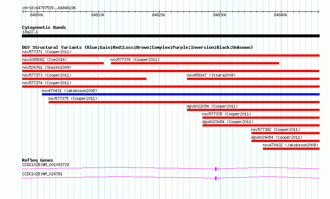Click the DGV Structural Variants track title

pyautogui.click(x=138, y=47)
